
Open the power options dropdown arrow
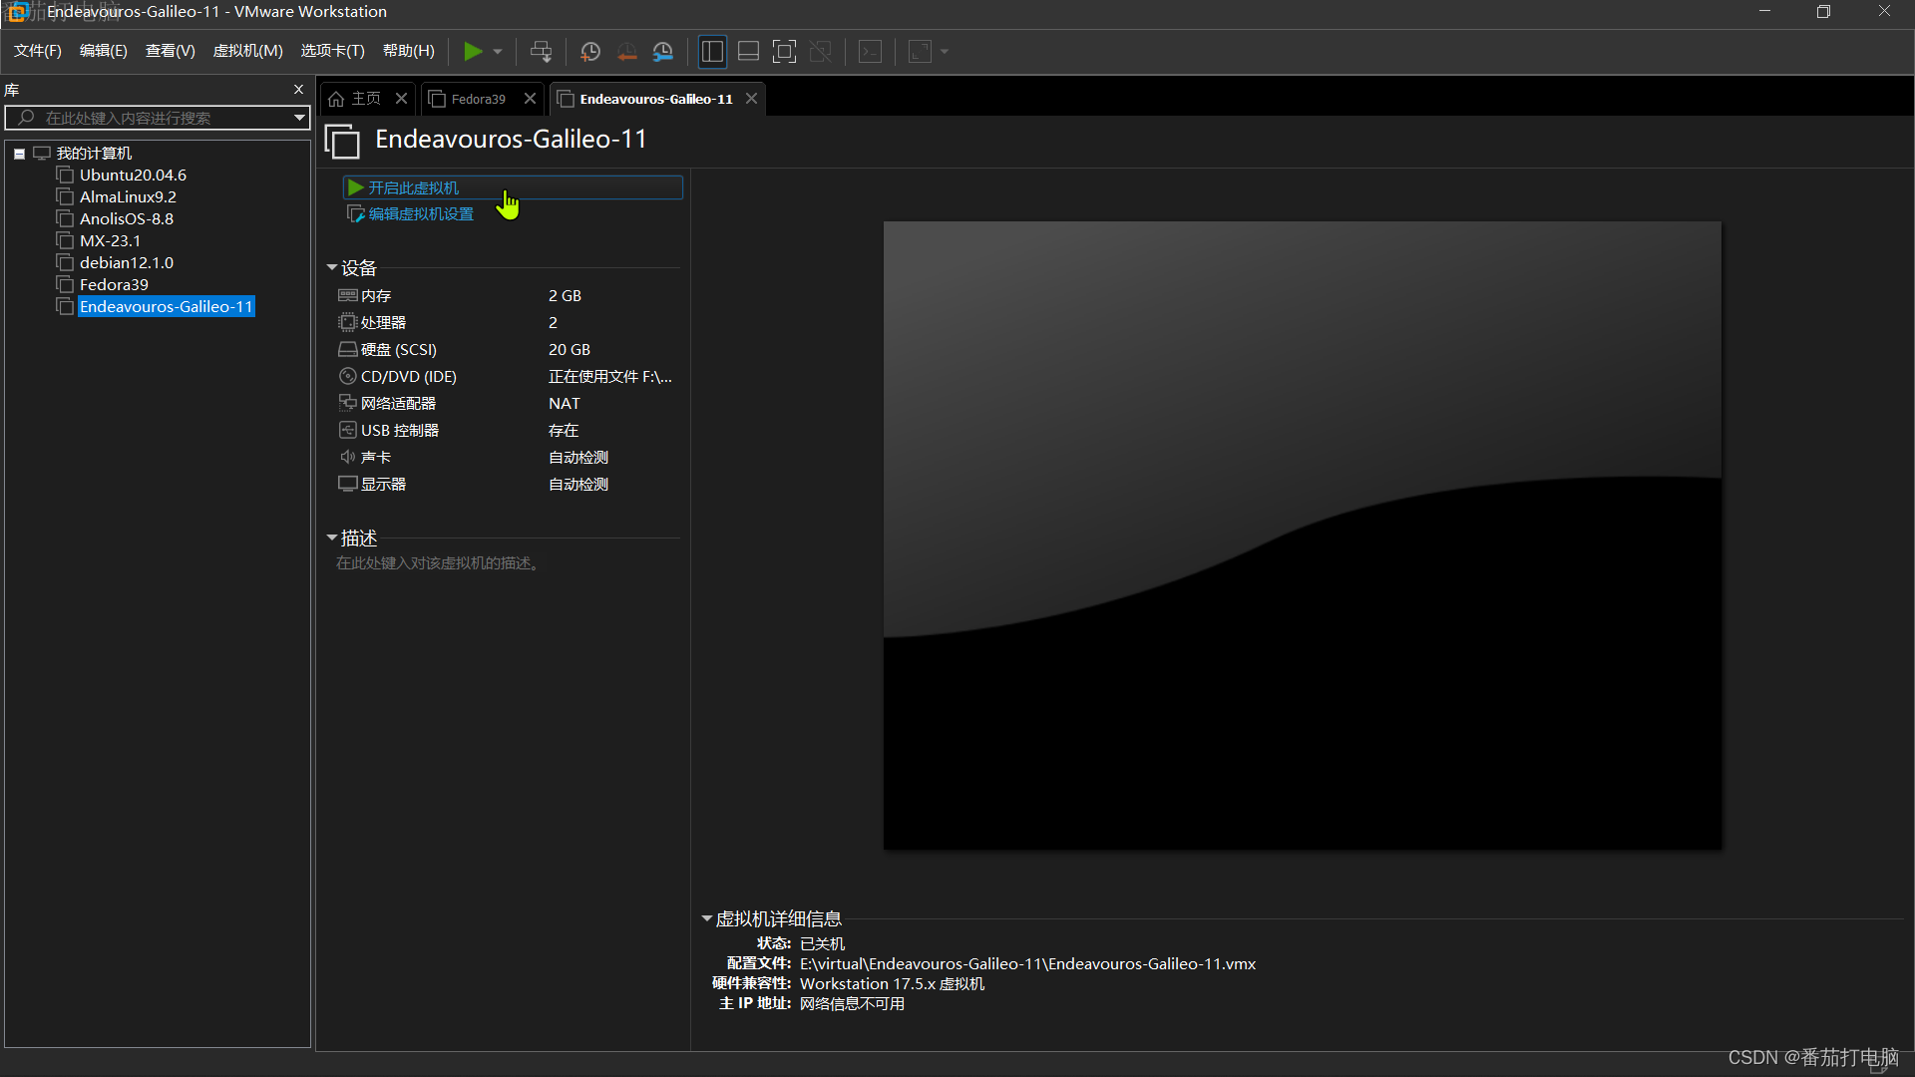coord(498,52)
